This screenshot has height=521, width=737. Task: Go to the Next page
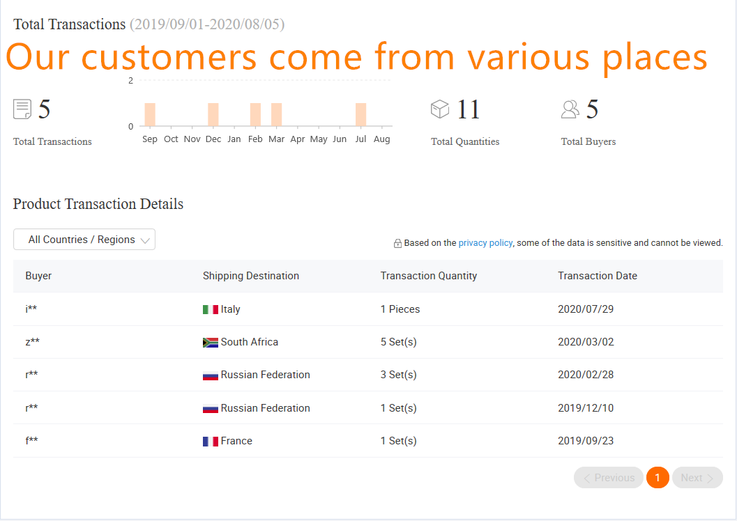(697, 478)
